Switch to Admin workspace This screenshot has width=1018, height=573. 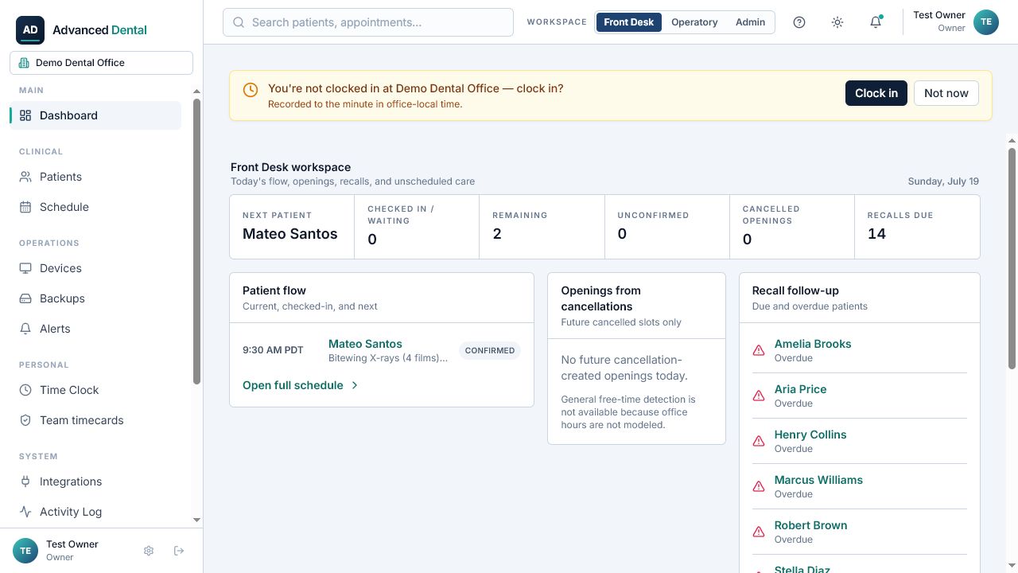click(x=750, y=22)
